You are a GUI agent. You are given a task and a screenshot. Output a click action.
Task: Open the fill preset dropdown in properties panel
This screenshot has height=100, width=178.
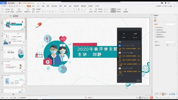[170, 24]
